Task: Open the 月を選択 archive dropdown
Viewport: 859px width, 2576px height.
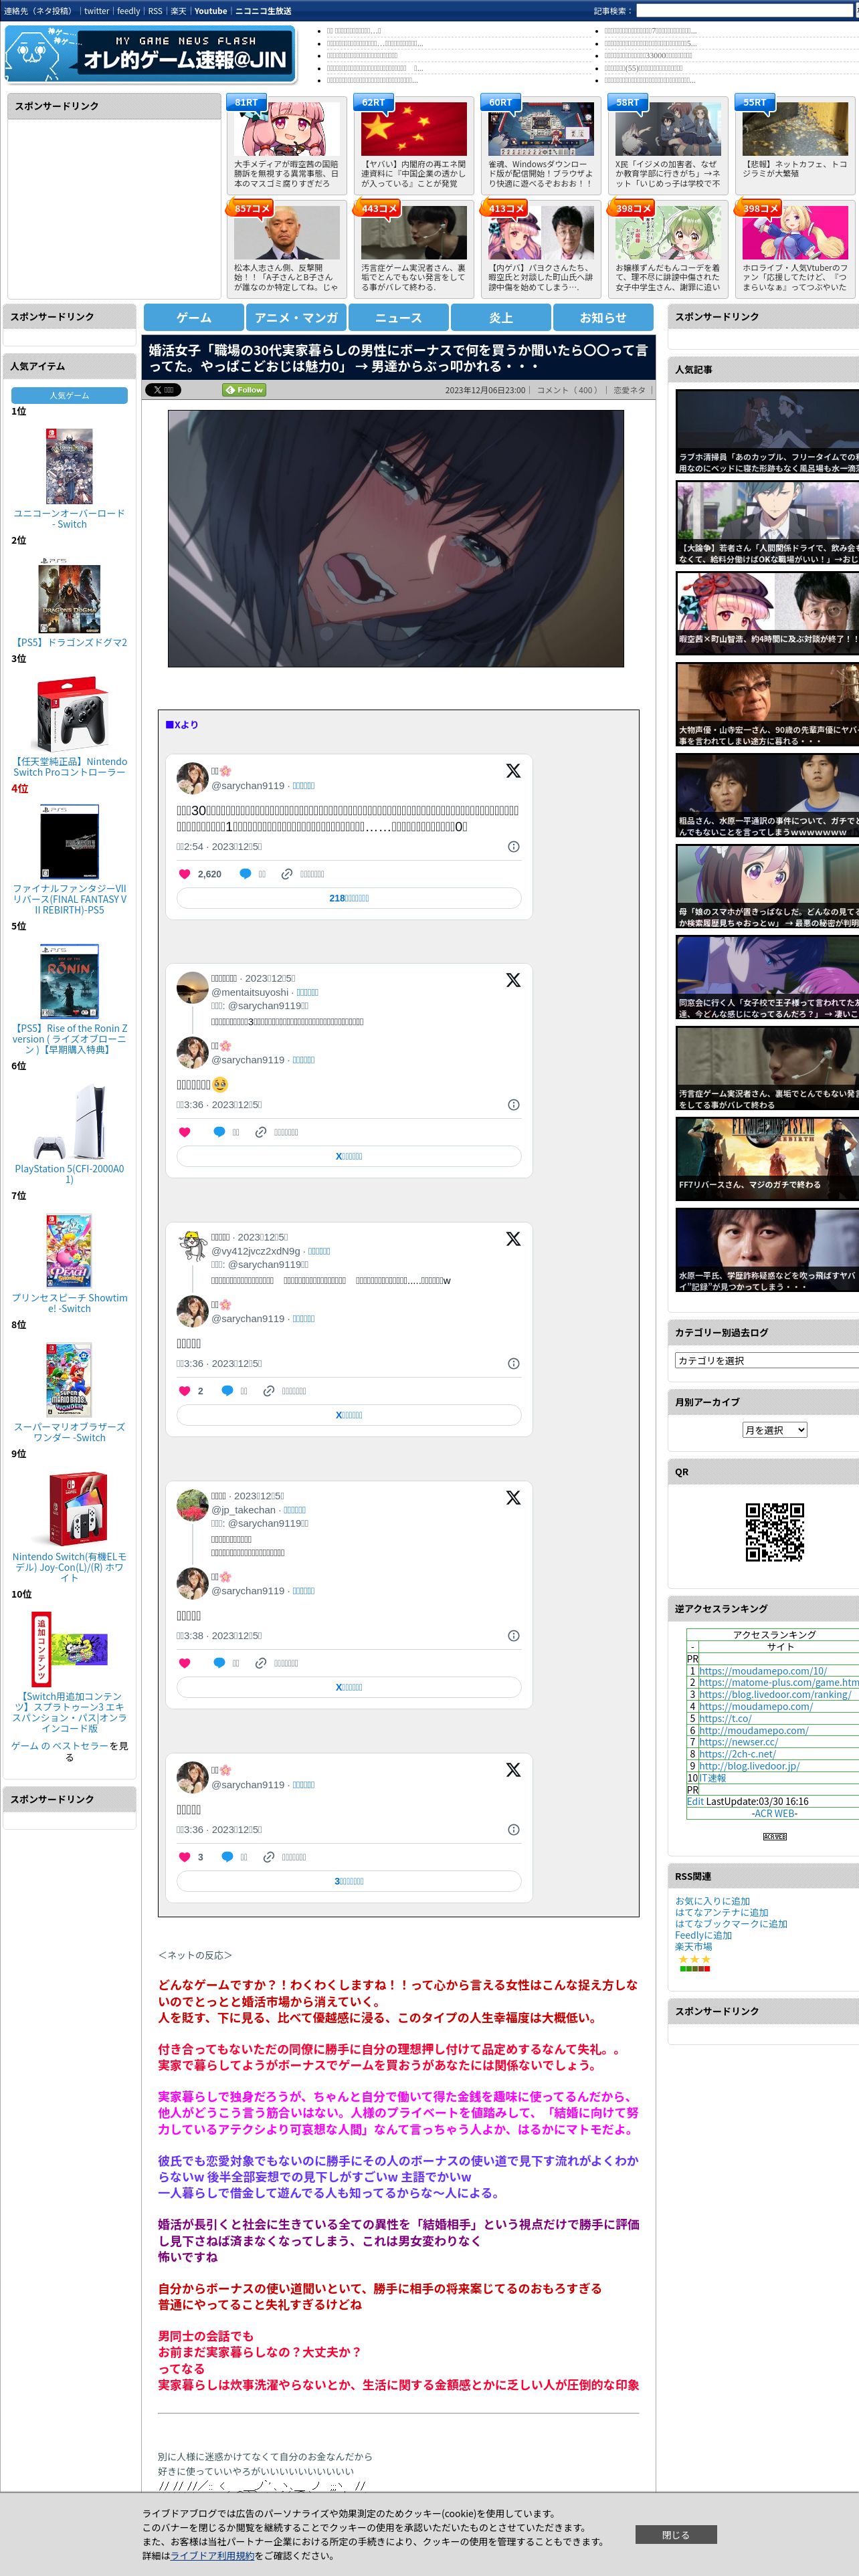Action: [x=774, y=1430]
